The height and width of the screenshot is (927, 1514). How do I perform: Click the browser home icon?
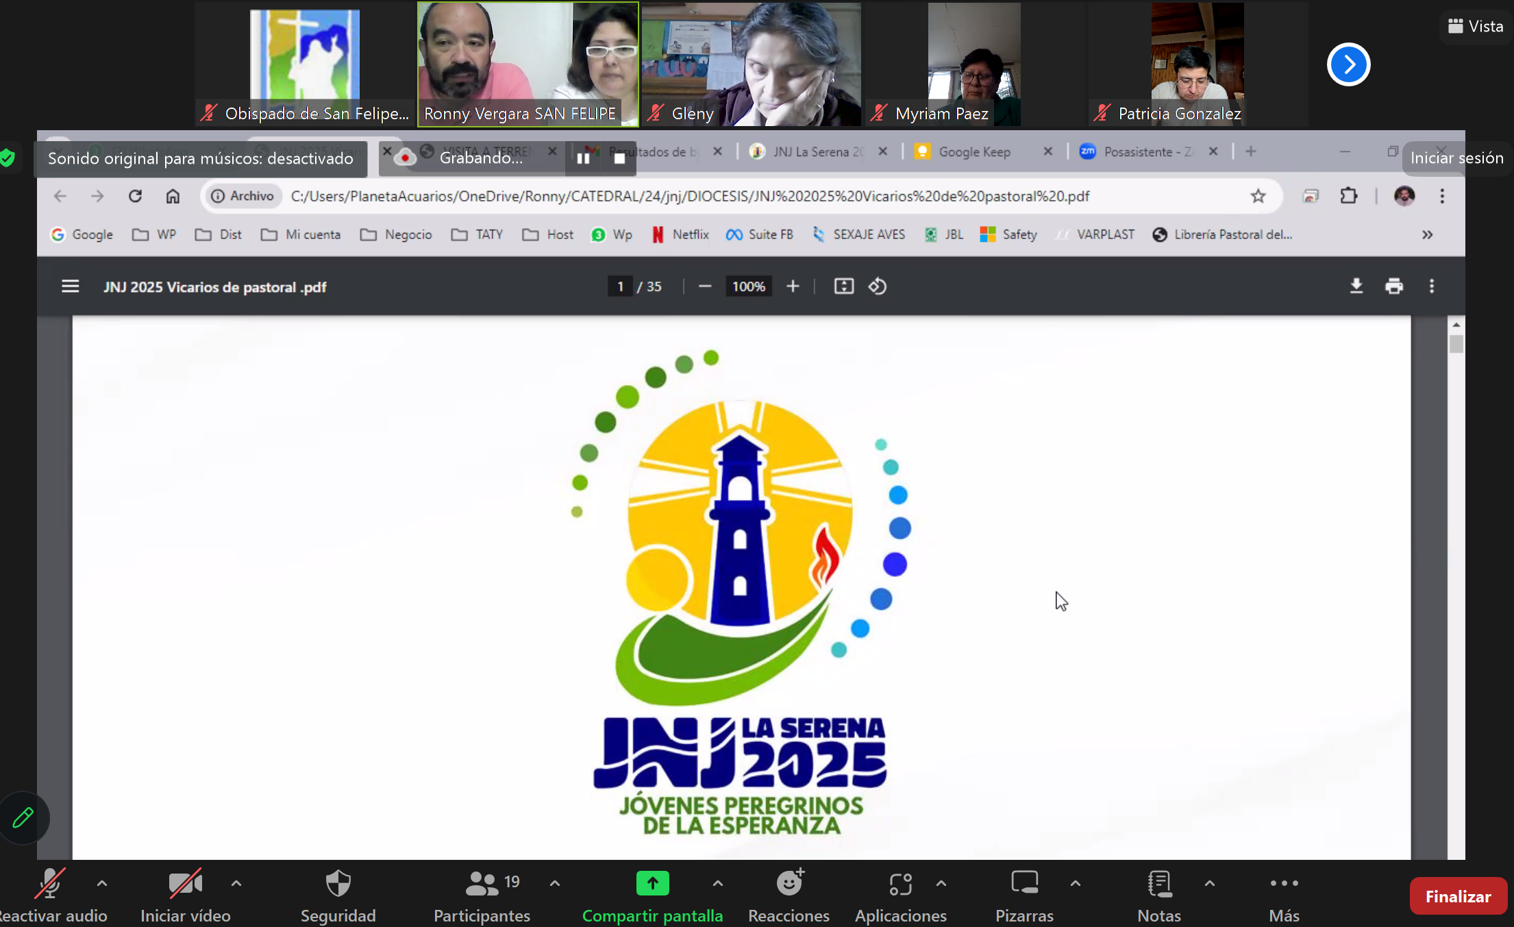coord(173,196)
